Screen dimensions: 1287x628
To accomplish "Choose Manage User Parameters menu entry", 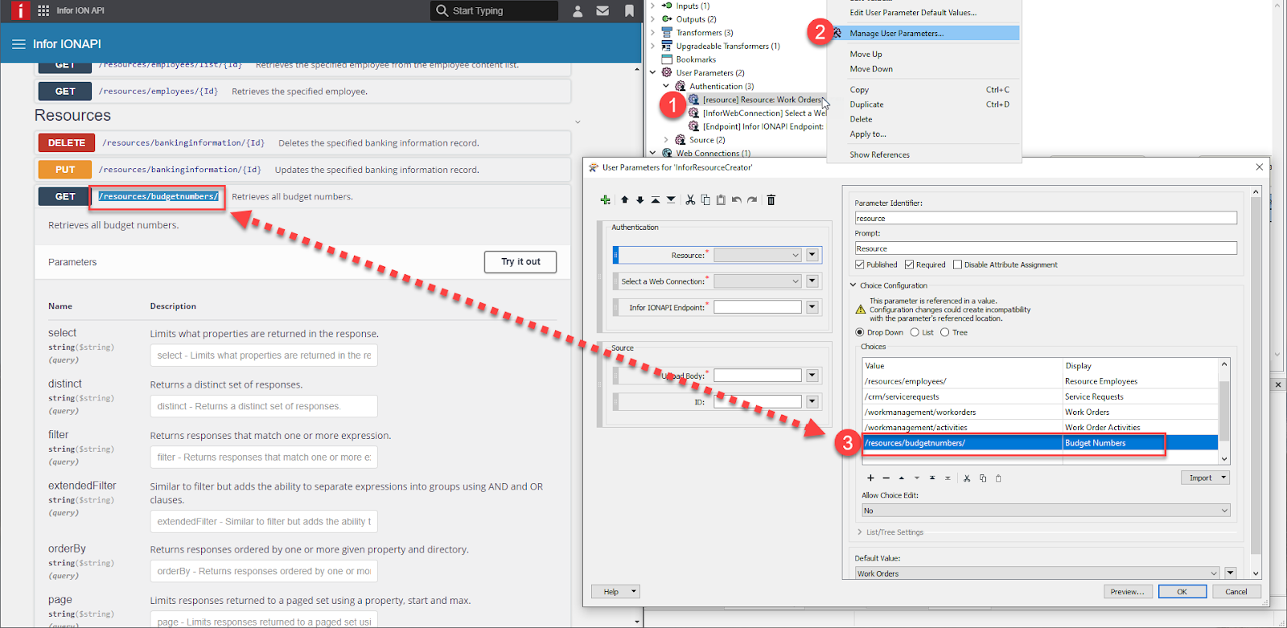I will pos(925,33).
